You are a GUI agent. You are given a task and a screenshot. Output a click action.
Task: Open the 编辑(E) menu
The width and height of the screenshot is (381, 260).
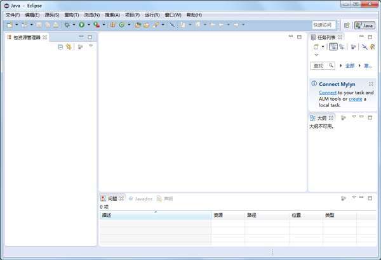32,15
